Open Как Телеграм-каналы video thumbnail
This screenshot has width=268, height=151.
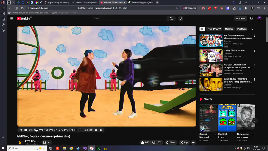coord(211,41)
